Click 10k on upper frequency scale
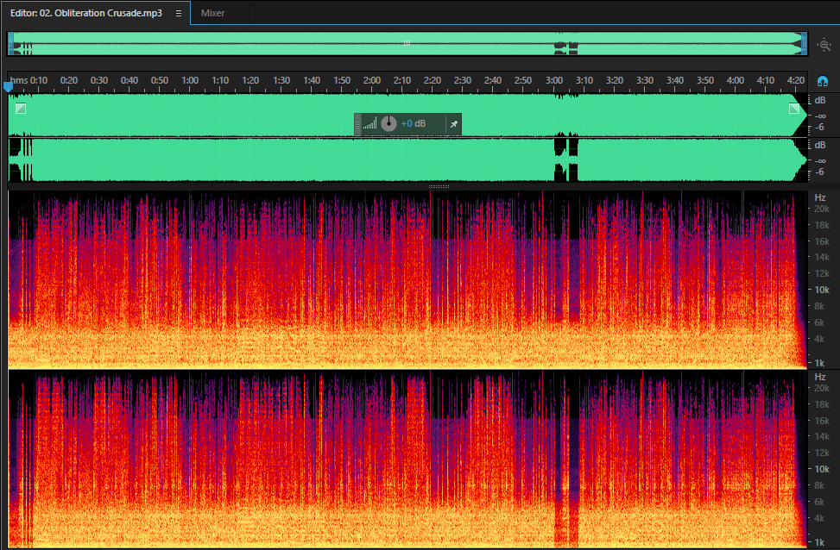840x550 pixels. point(822,290)
